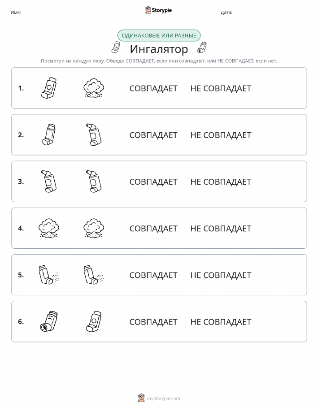This screenshot has width=318, height=411.
Task: Click the right spacer inhaler icon in row 3
Action: (x=94, y=182)
